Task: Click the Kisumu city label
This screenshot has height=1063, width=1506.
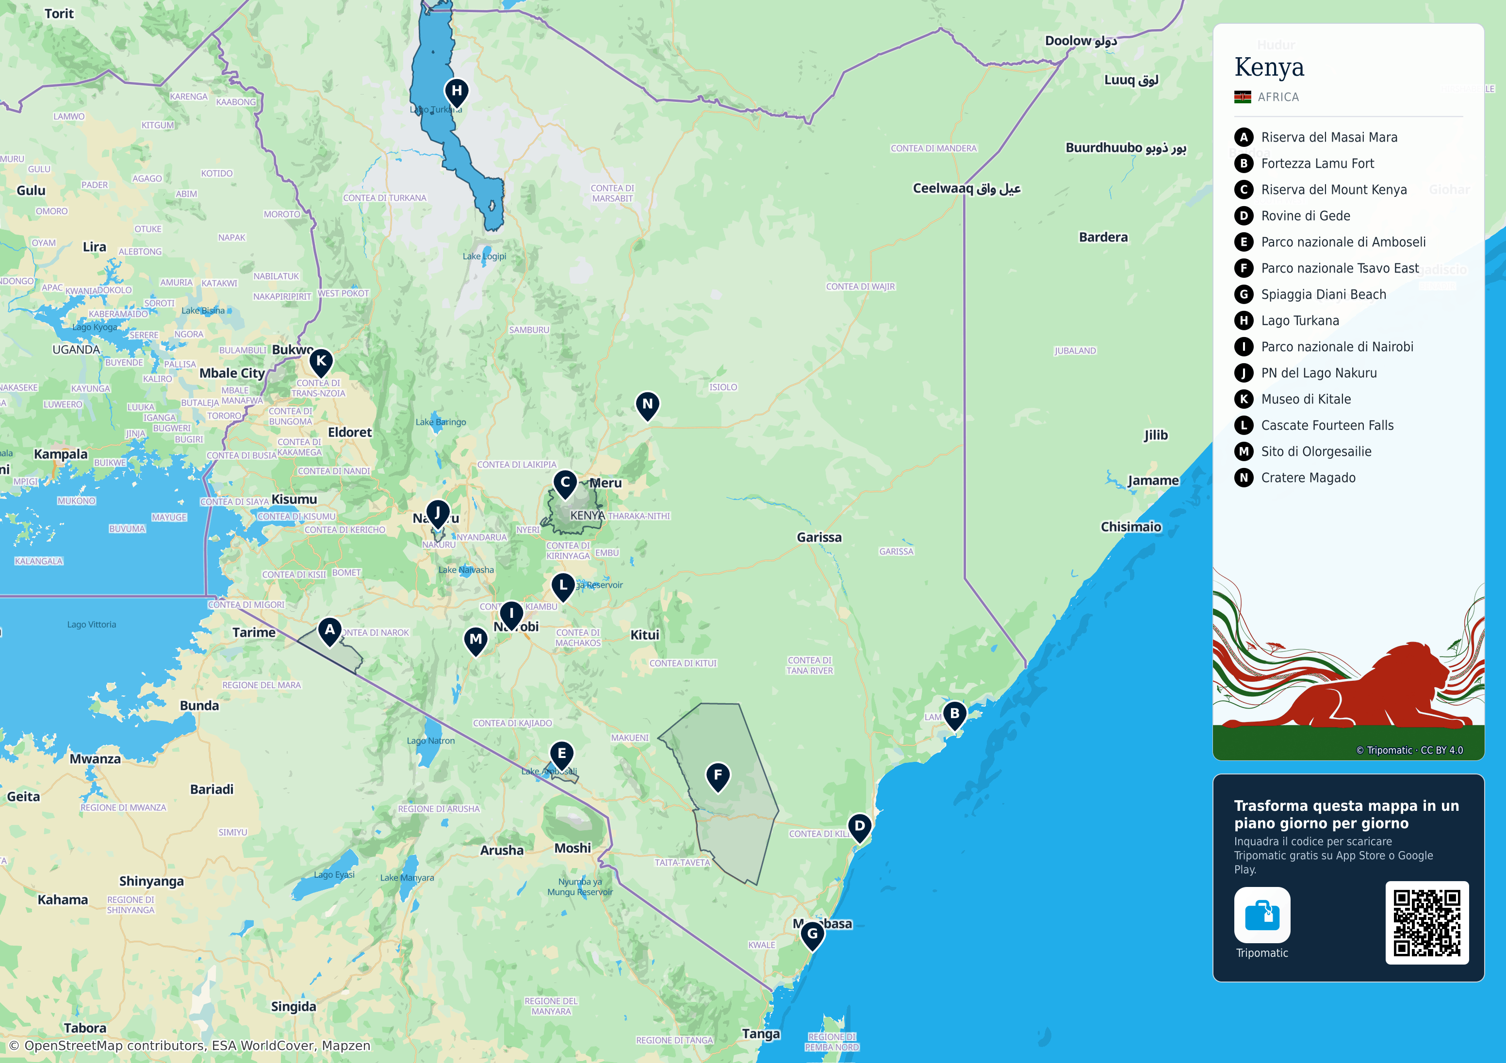Action: (294, 499)
